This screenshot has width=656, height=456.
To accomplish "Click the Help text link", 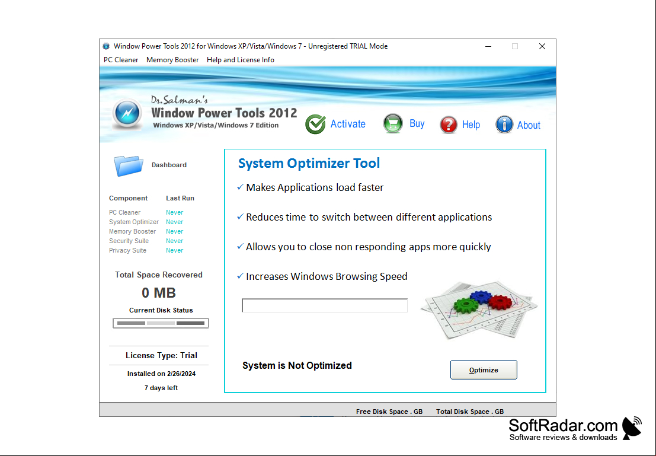I will pyautogui.click(x=471, y=125).
